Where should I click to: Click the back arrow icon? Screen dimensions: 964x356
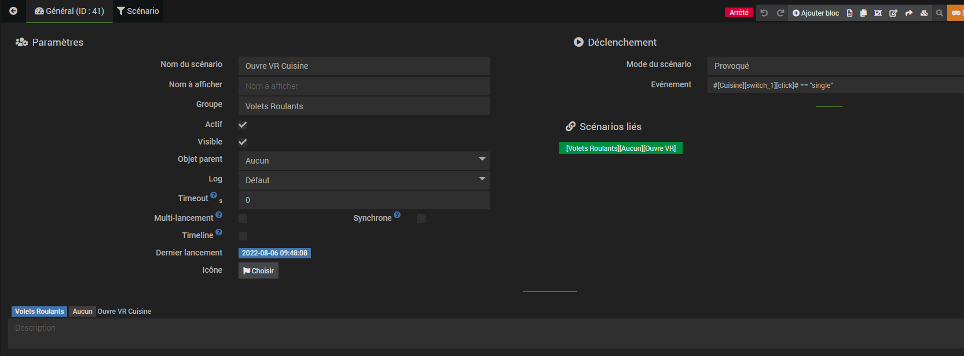click(x=13, y=11)
